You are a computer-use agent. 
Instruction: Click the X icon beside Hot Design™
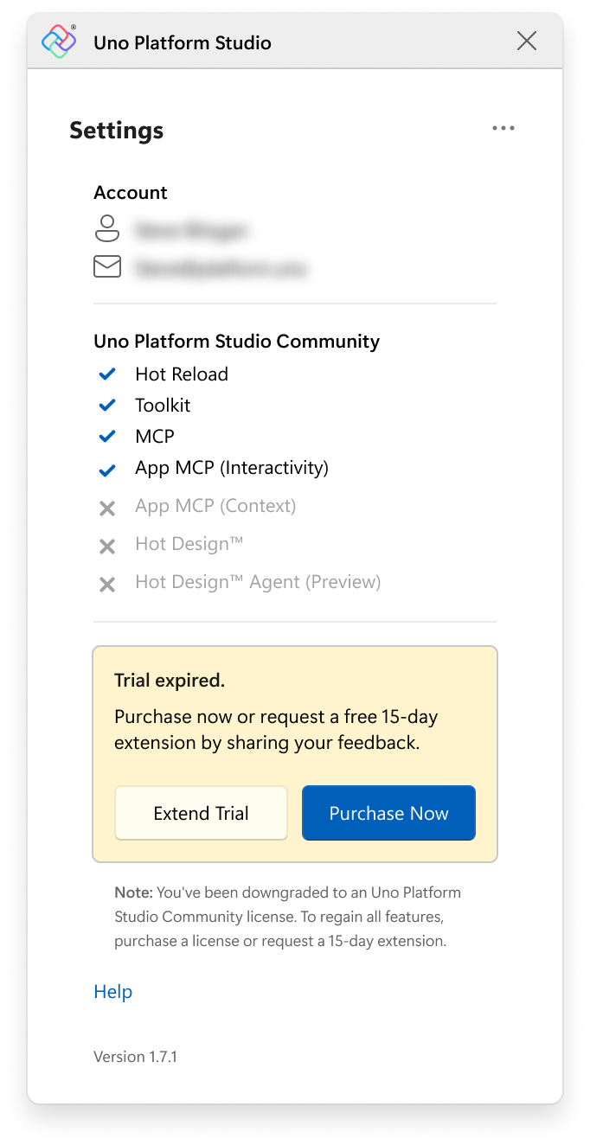coord(107,547)
